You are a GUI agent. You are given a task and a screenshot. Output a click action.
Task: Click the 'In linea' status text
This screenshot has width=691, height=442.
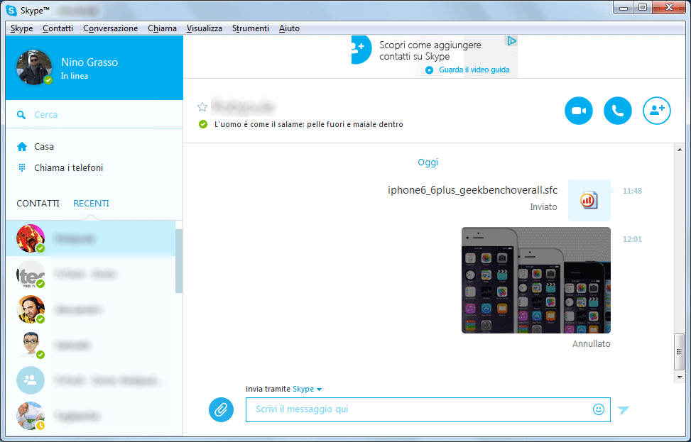coord(75,76)
